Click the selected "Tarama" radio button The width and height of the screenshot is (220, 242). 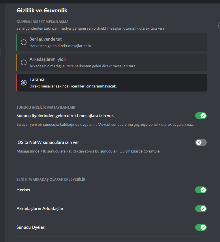tap(24, 83)
